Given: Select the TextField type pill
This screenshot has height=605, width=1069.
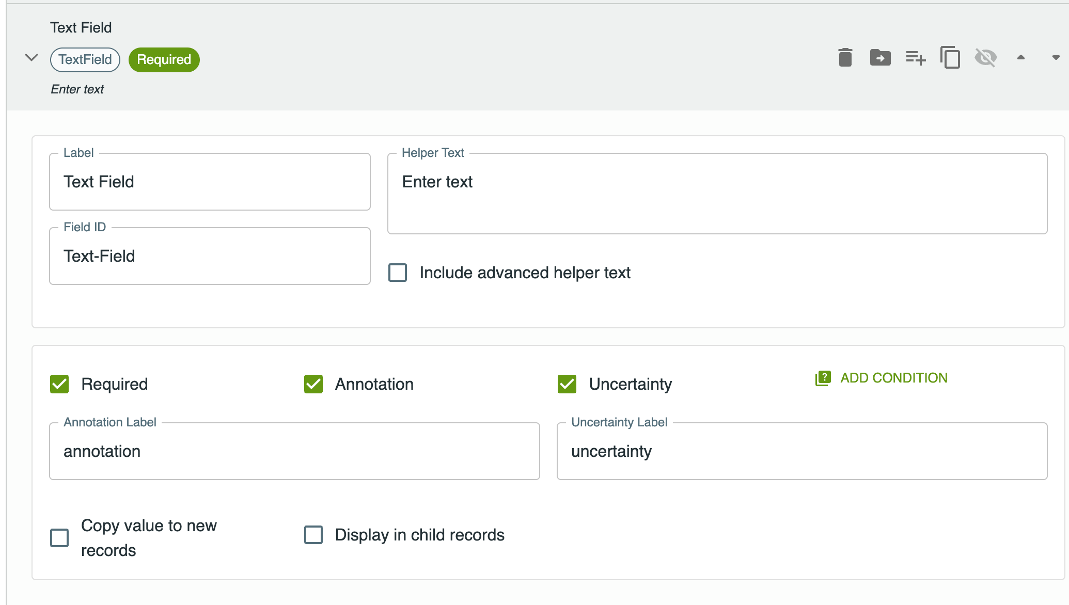Looking at the screenshot, I should point(85,59).
